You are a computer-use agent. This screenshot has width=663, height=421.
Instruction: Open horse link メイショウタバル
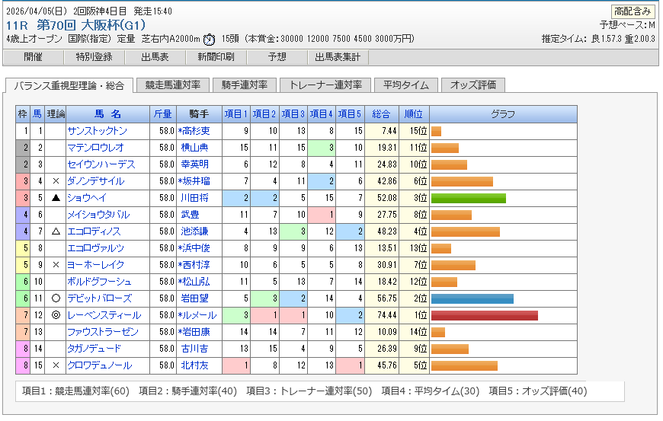pyautogui.click(x=98, y=215)
